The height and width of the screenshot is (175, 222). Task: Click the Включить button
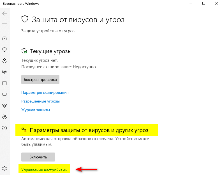pyautogui.click(x=38, y=157)
